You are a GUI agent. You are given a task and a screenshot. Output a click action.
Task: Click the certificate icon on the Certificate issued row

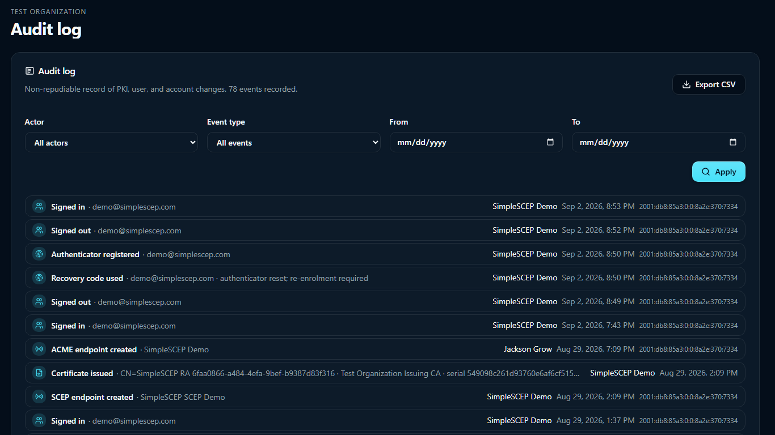point(39,373)
